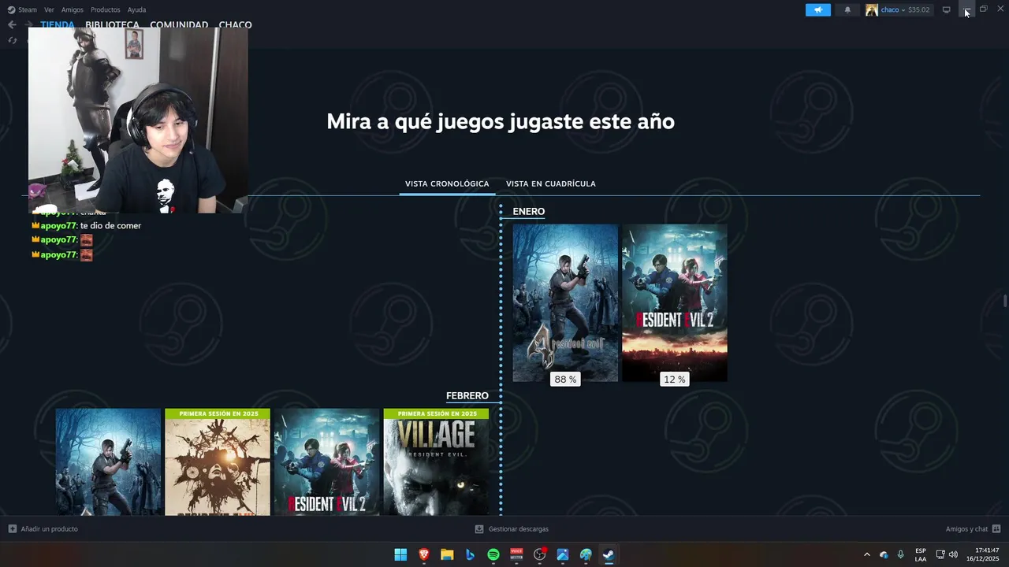
Task: Open Resident Evil 4 cover under Enero
Action: (565, 303)
